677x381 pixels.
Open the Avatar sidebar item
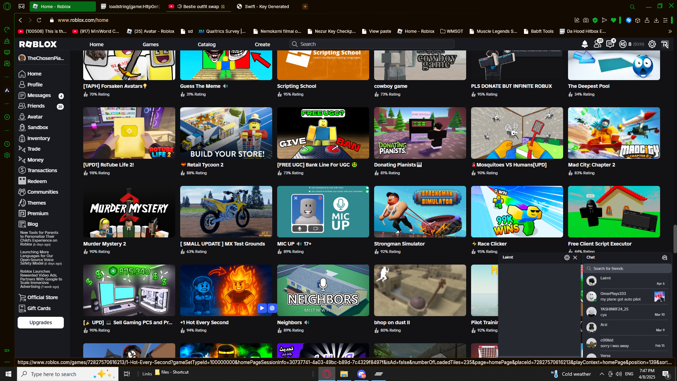click(35, 117)
